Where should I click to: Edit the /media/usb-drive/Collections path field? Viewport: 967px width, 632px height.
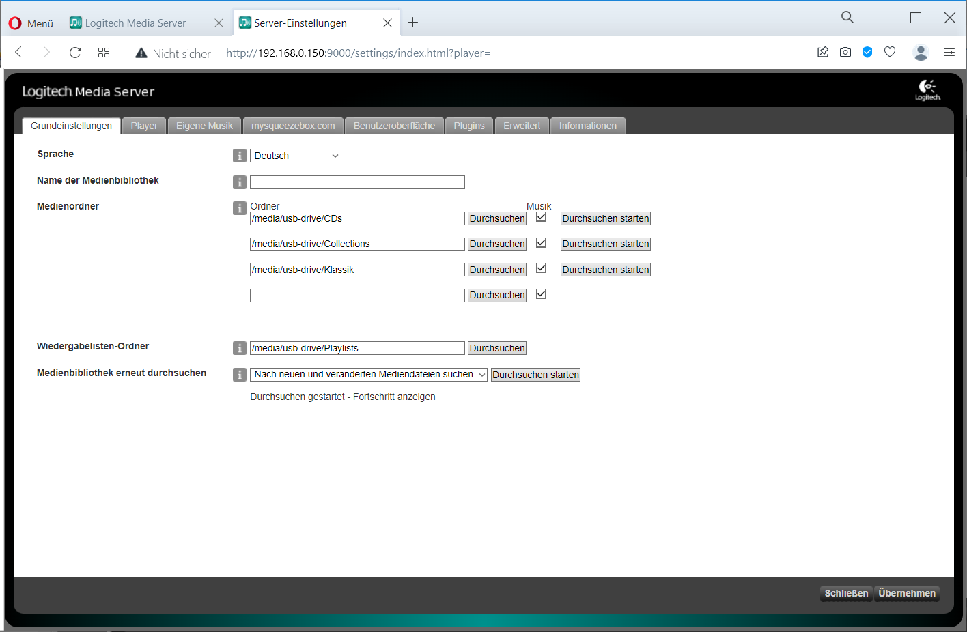tap(357, 244)
